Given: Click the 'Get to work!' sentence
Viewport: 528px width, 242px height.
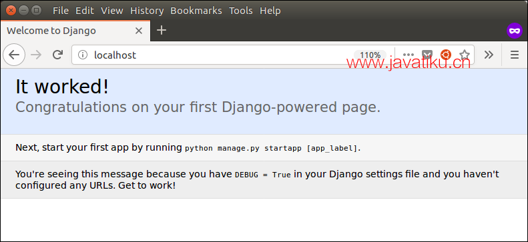Looking at the screenshot, I should pos(147,185).
